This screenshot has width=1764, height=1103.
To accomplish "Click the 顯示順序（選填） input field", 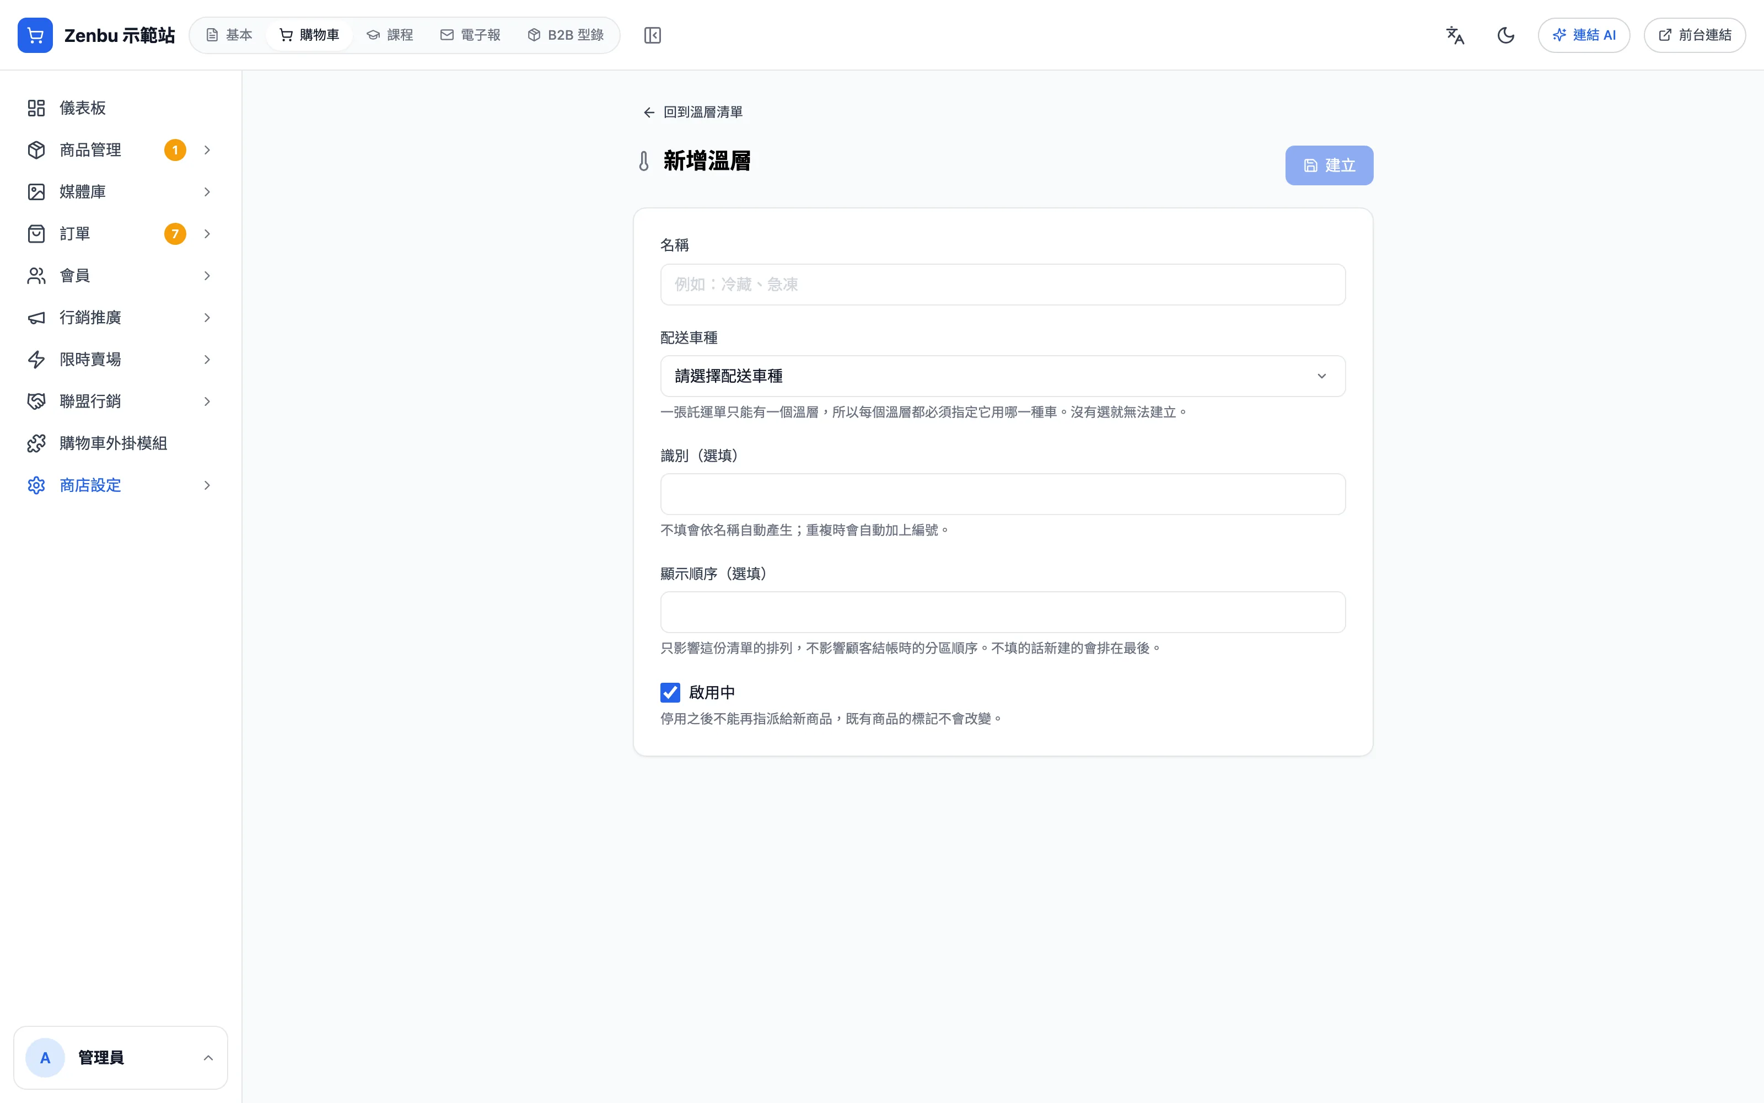I will pyautogui.click(x=1002, y=612).
